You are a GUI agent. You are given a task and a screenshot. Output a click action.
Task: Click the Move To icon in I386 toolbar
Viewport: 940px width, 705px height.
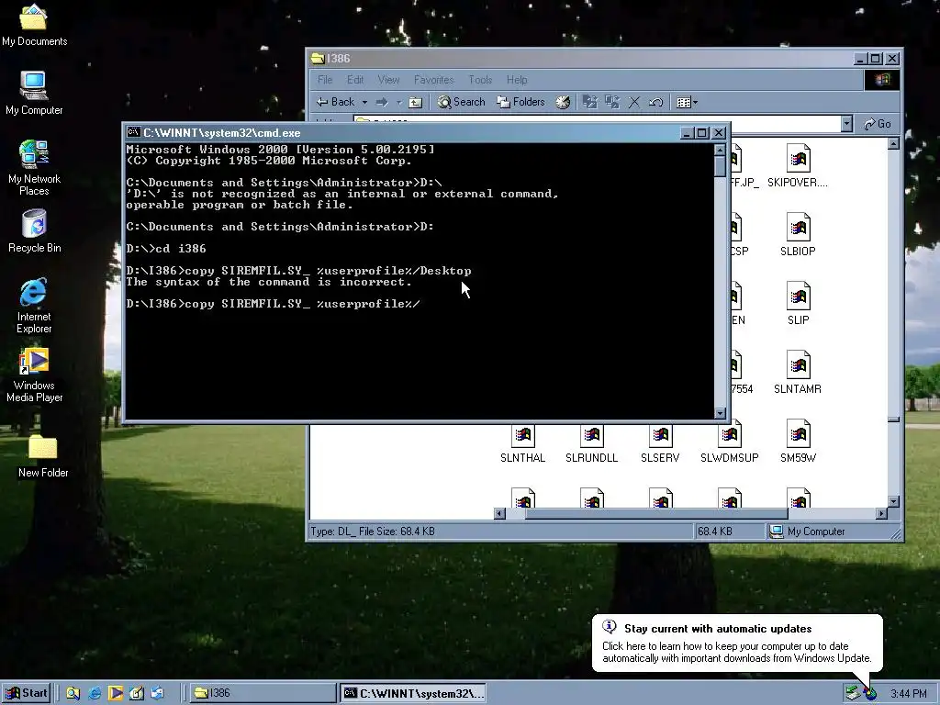click(590, 103)
